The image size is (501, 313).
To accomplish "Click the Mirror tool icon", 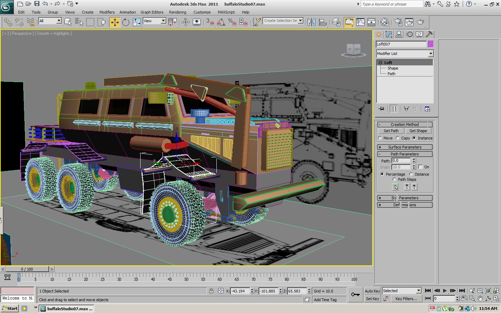I will (311, 22).
